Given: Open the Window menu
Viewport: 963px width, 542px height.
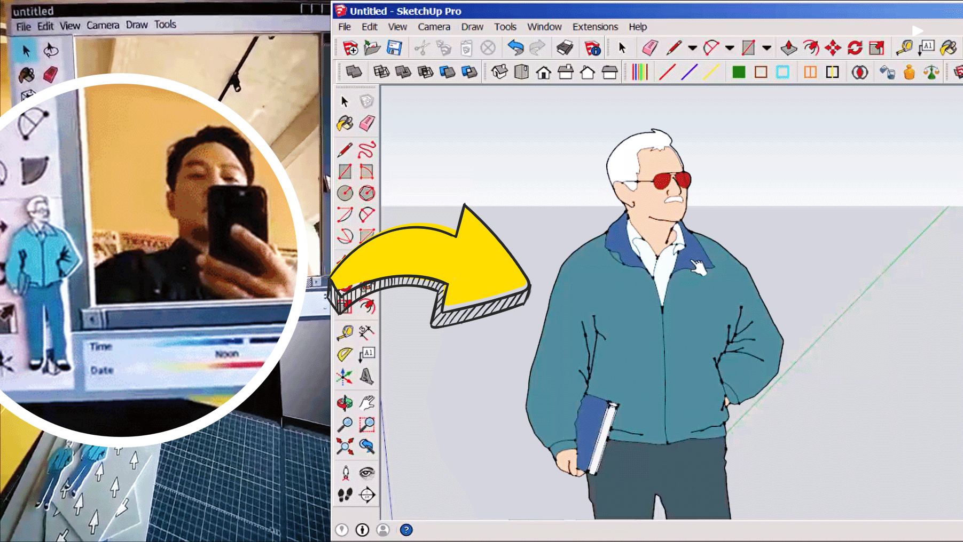Looking at the screenshot, I should pyautogui.click(x=544, y=27).
